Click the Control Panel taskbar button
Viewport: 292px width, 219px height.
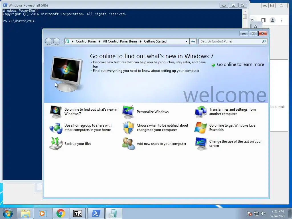tap(113, 213)
